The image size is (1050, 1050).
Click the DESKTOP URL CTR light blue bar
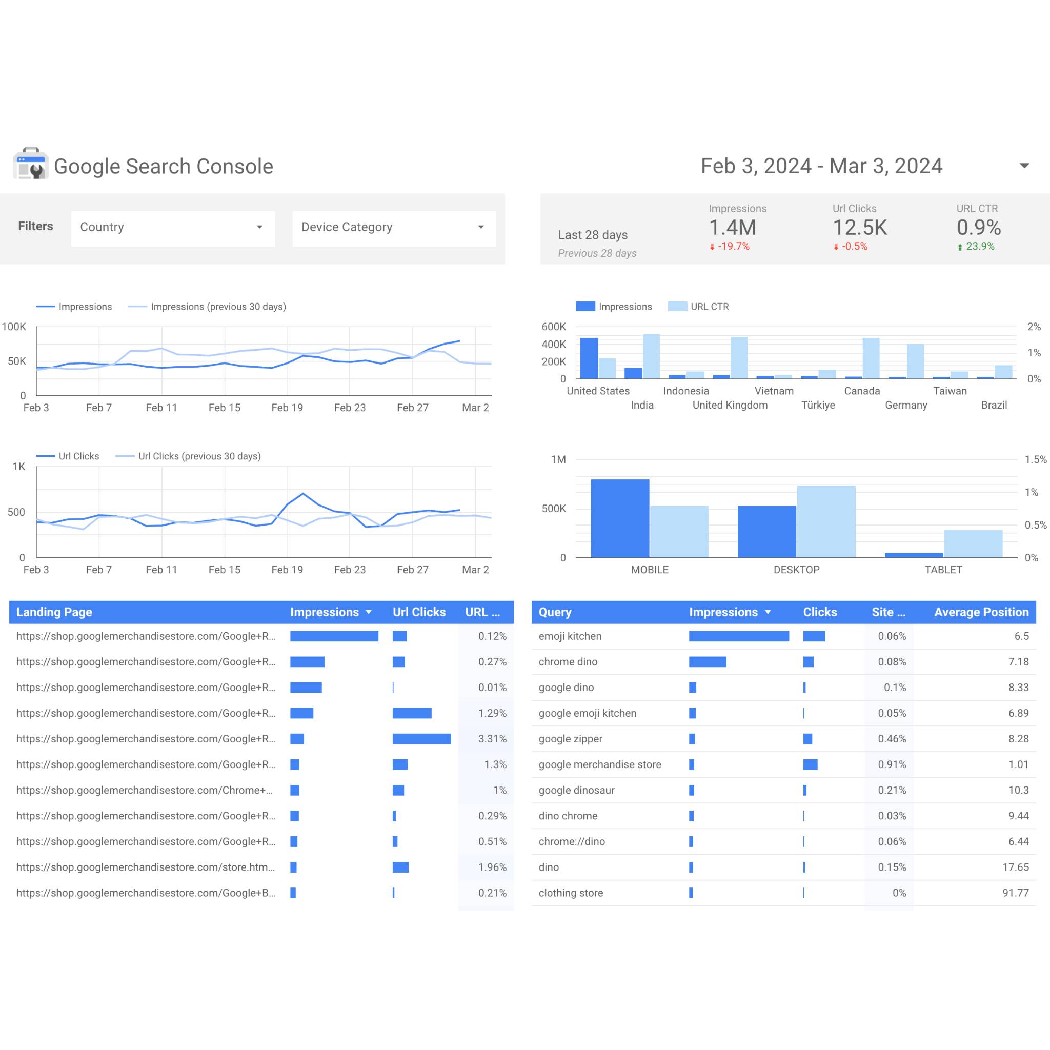pos(825,521)
